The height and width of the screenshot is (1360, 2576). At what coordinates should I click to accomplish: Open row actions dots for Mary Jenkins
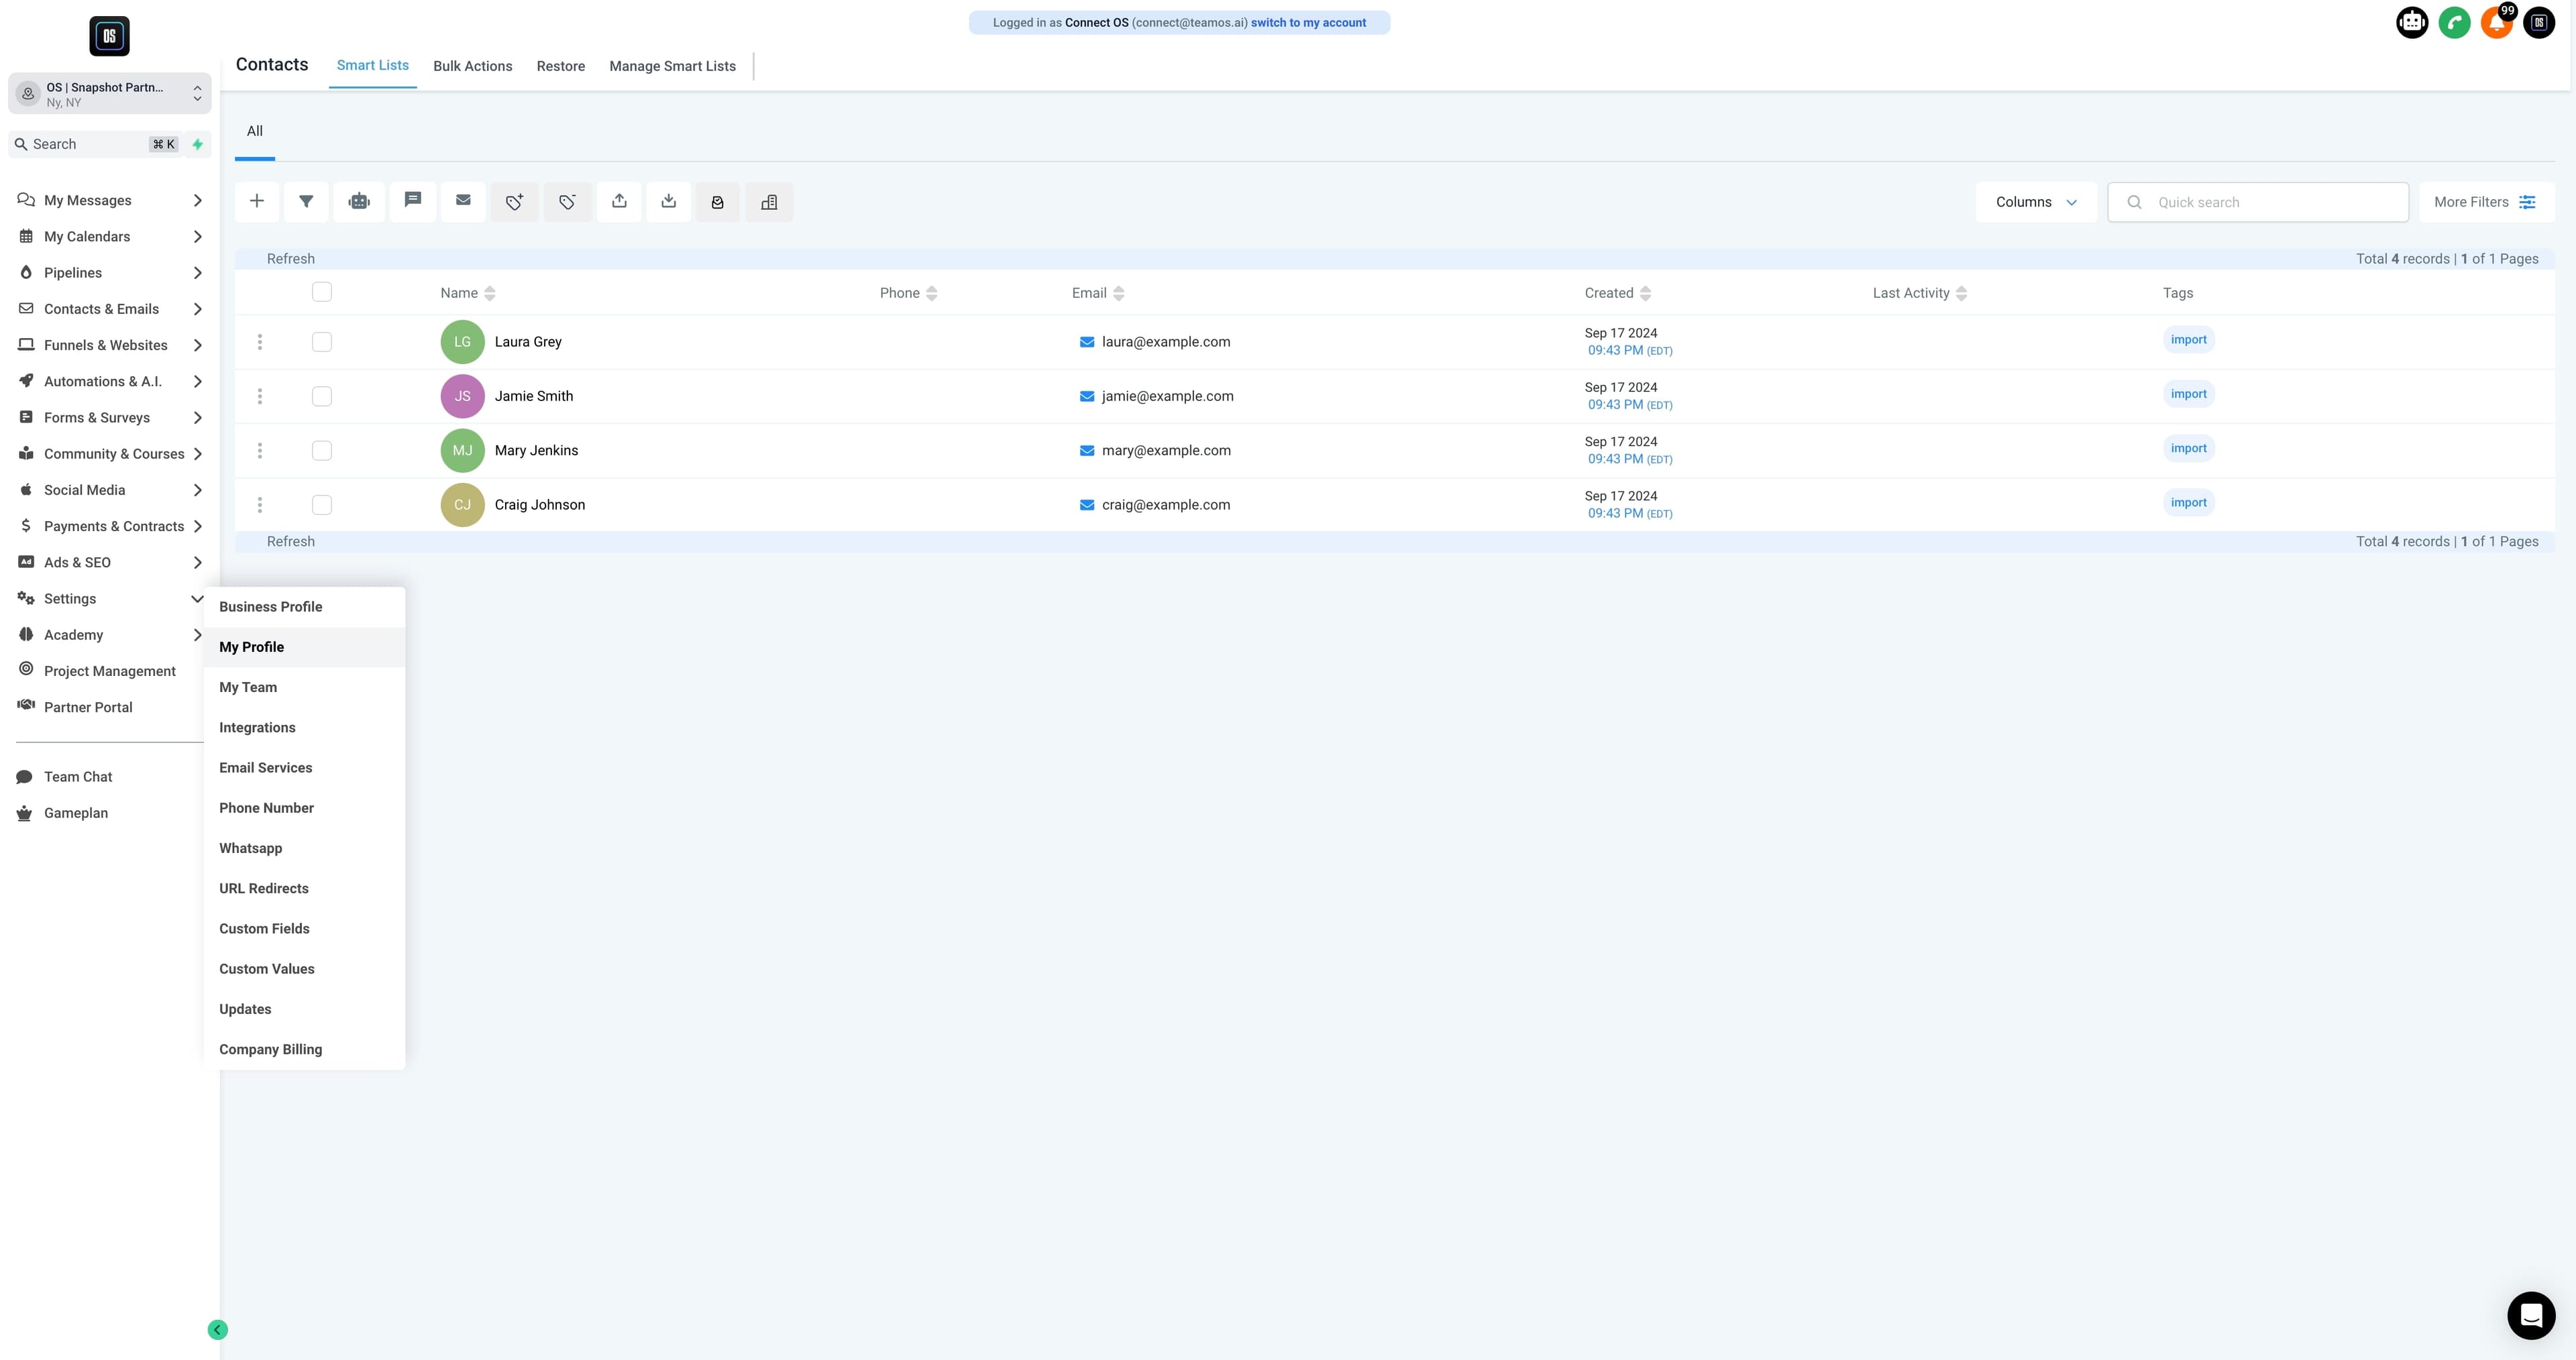pos(260,450)
